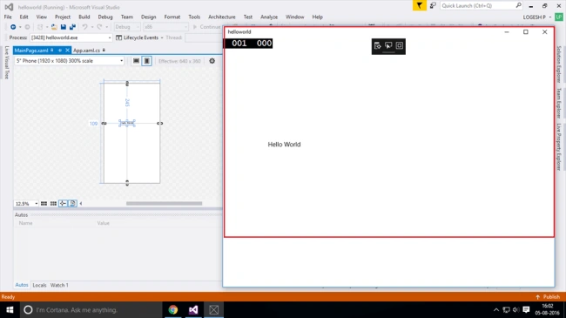Toggle the artboard background button

(x=72, y=204)
